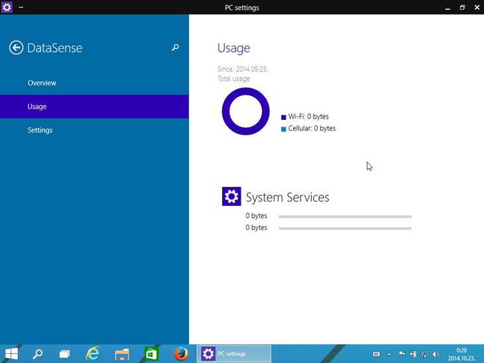Viewport: 484px width, 363px height.
Task: Open File Explorer from taskbar
Action: coord(121,354)
